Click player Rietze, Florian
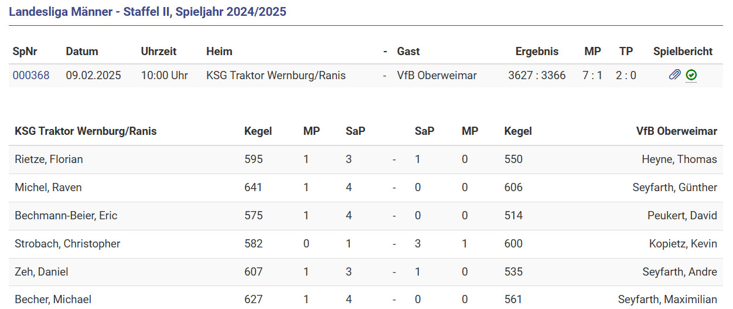 pyautogui.click(x=49, y=159)
